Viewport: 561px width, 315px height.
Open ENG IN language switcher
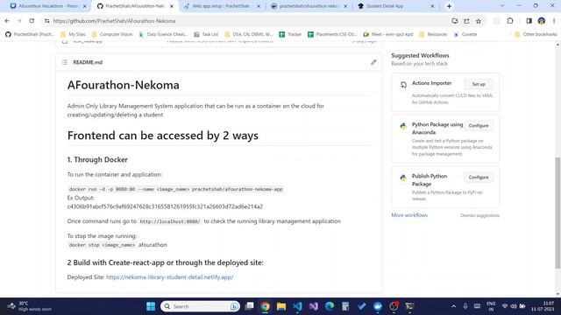pos(491,306)
